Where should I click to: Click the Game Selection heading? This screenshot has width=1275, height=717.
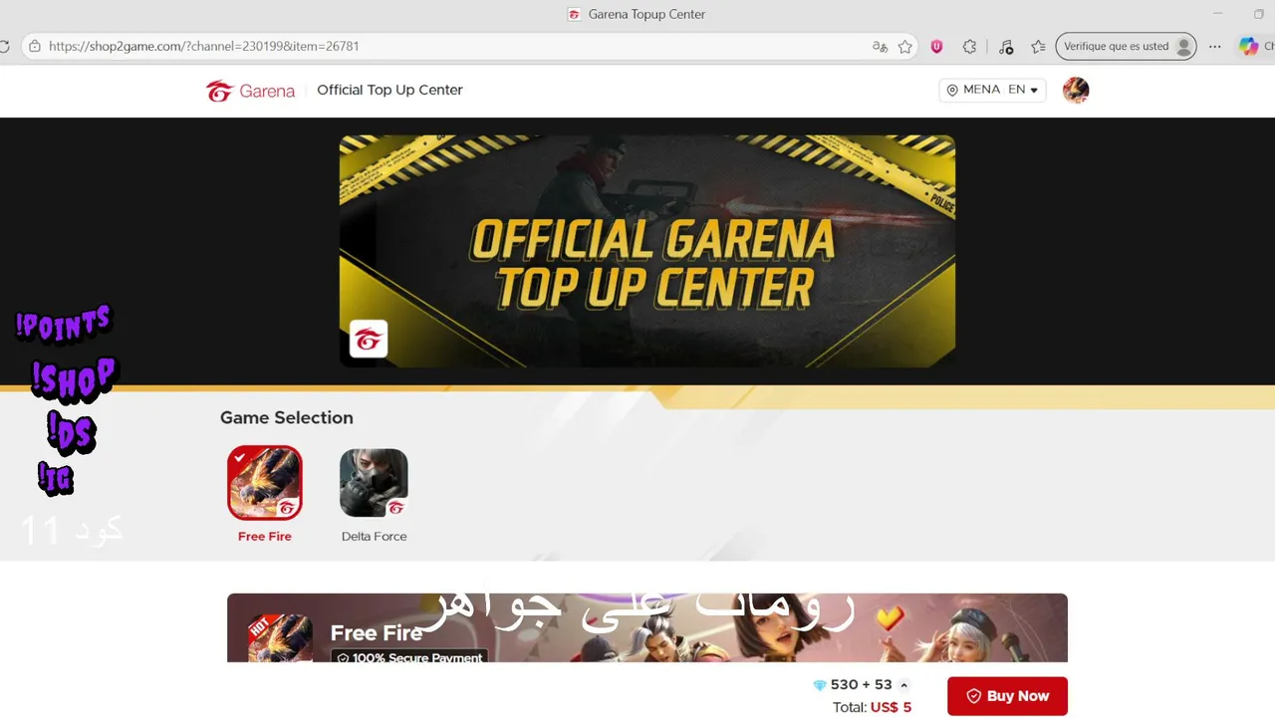coord(287,418)
